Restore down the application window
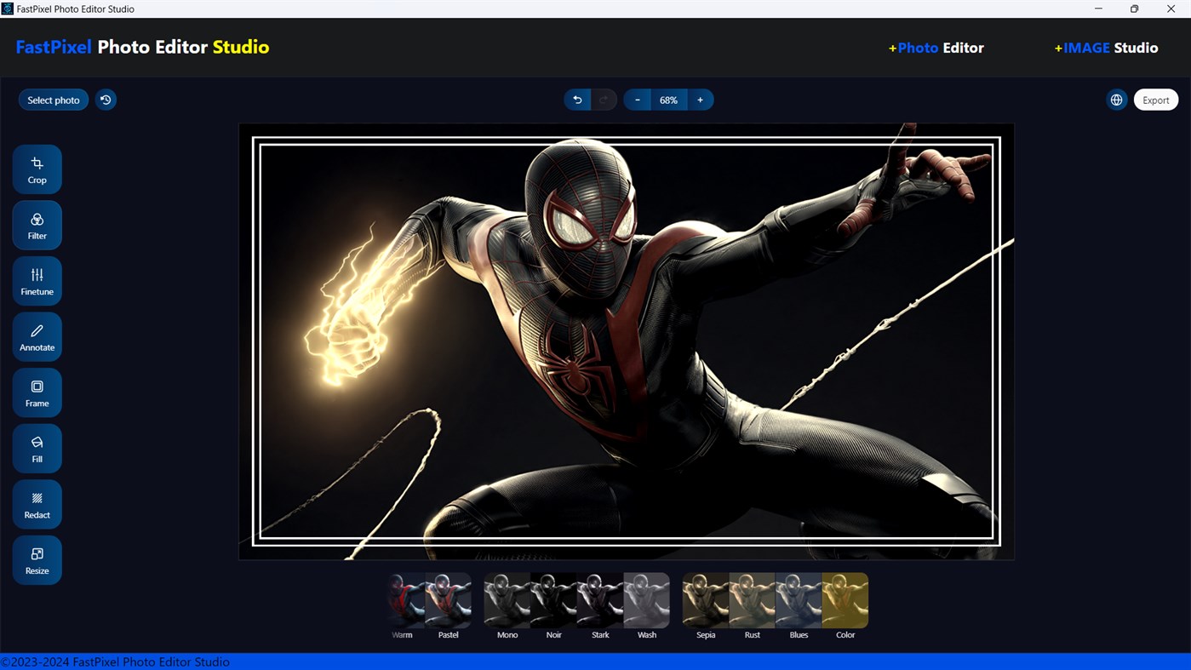This screenshot has width=1191, height=670. point(1134,9)
